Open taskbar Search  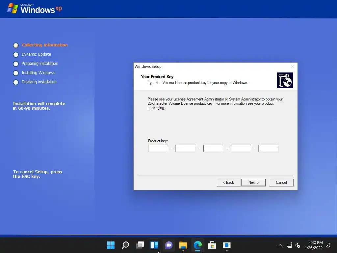[x=125, y=245]
